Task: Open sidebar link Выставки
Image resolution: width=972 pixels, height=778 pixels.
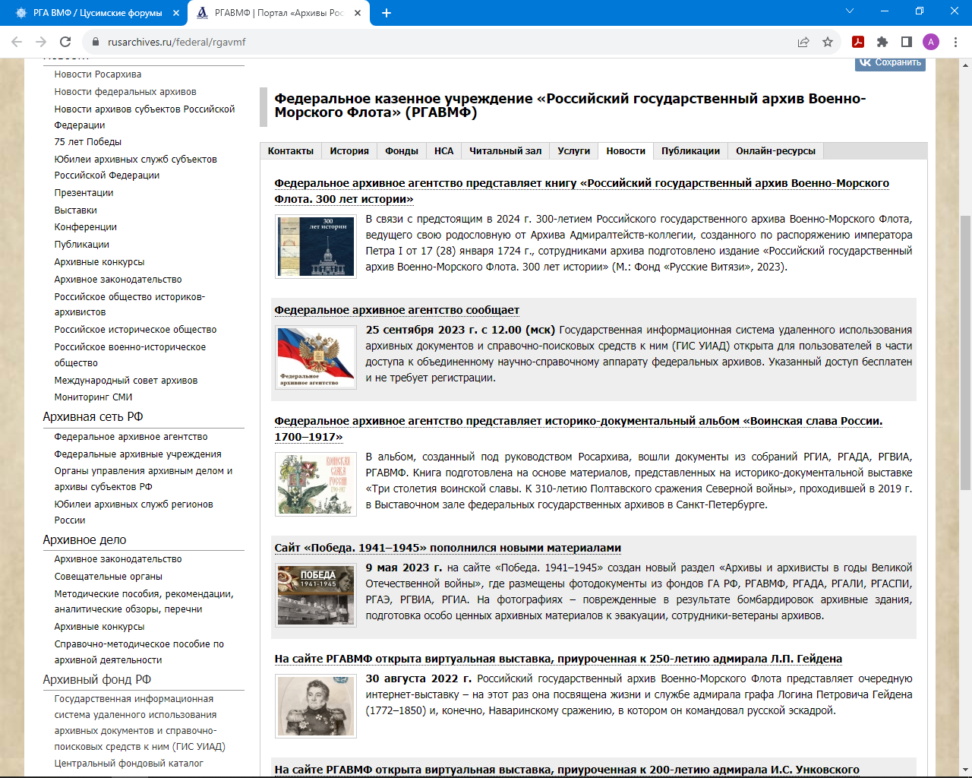Action: 76,210
